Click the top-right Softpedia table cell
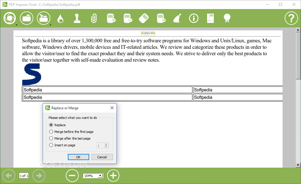This screenshot has height=184, width=301. [238, 90]
